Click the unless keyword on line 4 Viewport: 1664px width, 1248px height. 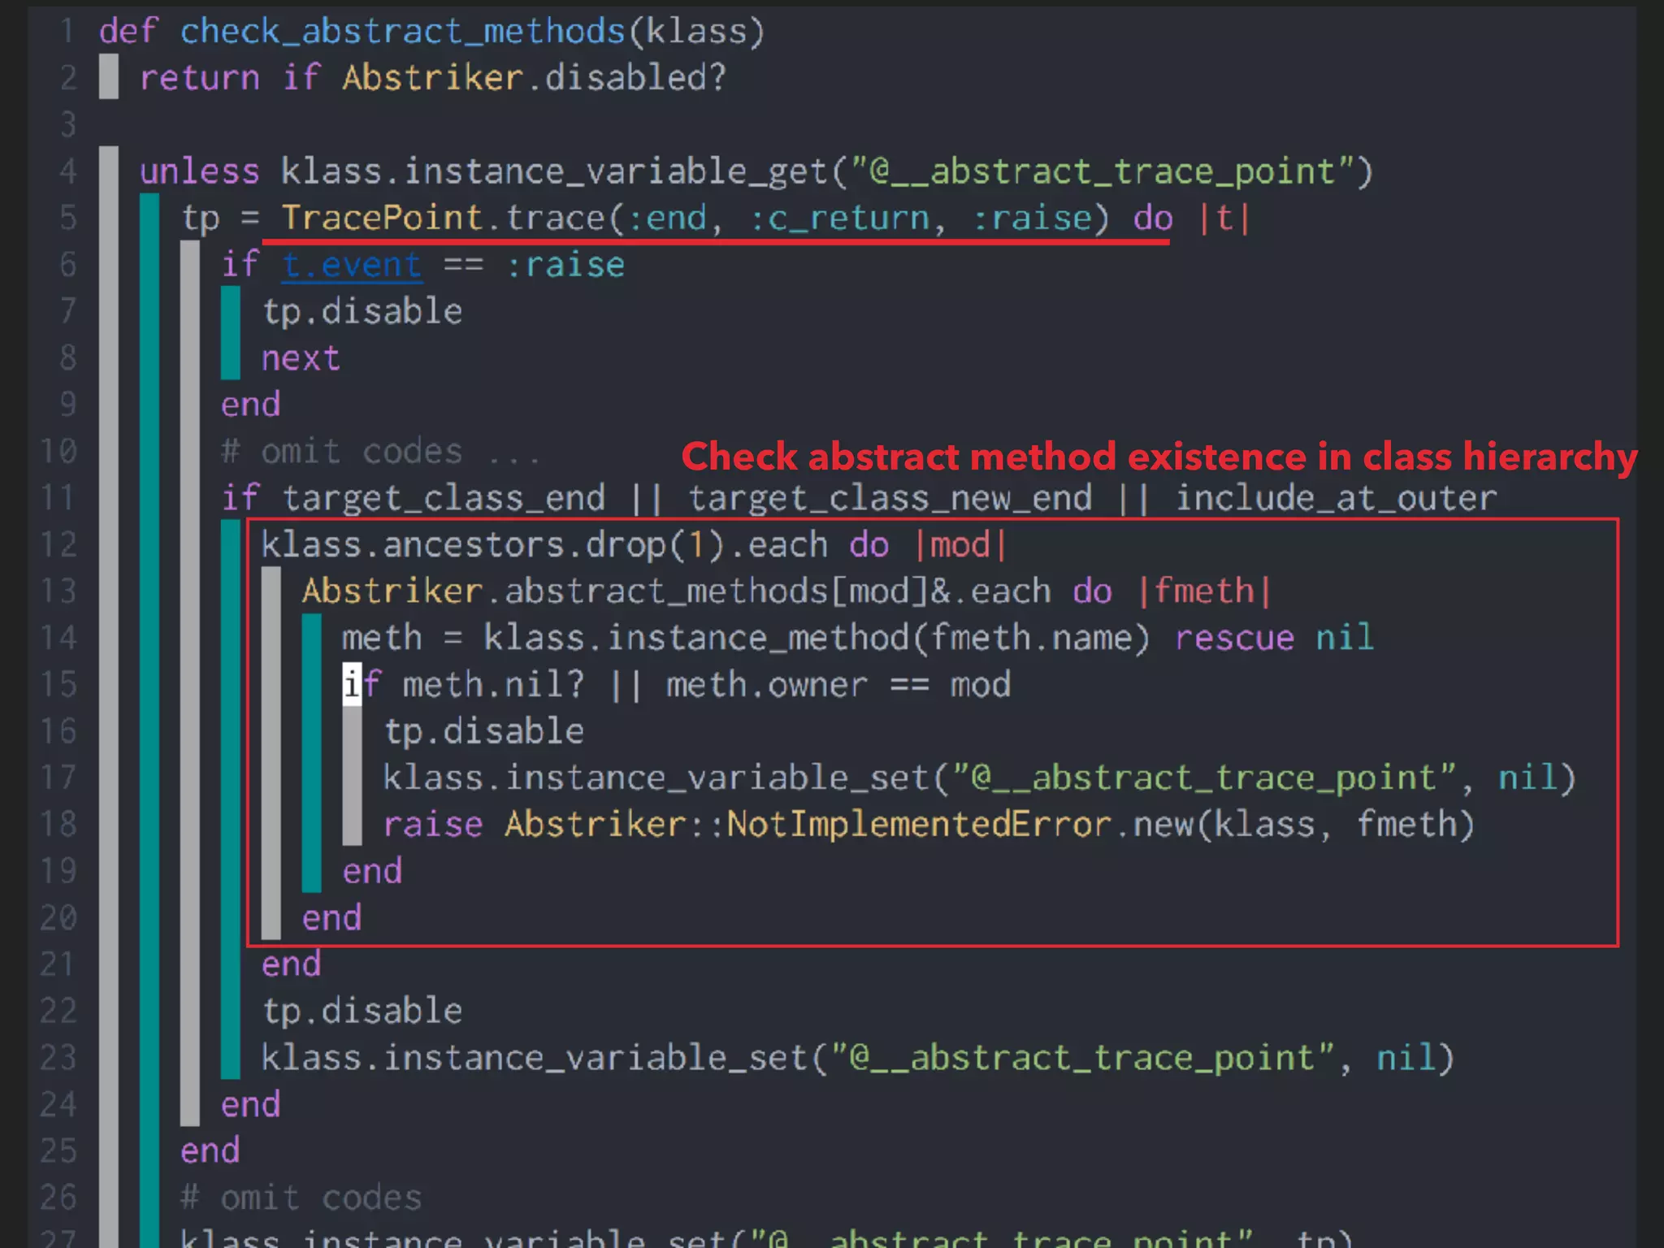[x=199, y=171]
